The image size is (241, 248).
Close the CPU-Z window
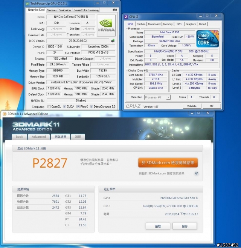[217, 16]
